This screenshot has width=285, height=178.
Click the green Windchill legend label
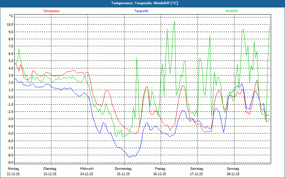(231, 11)
